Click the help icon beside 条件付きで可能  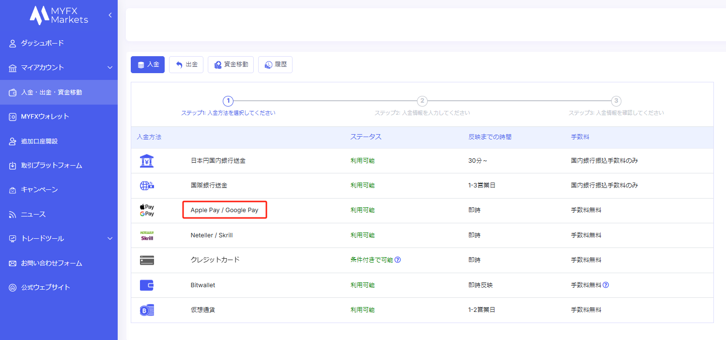click(398, 260)
